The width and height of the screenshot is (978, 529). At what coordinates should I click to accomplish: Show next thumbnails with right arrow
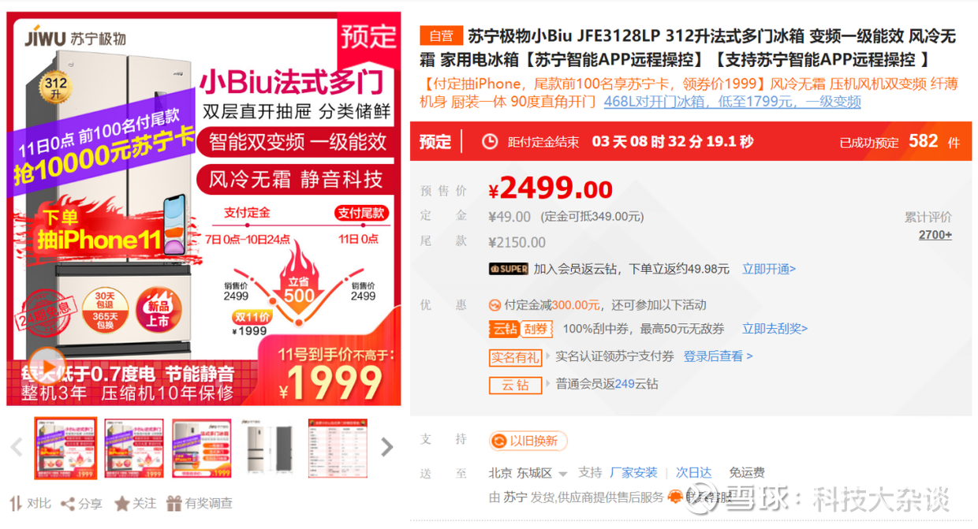386,448
